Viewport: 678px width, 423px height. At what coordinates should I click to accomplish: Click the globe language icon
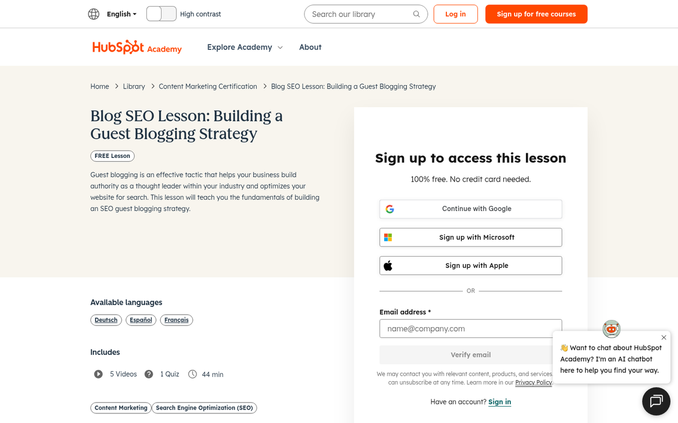[x=94, y=14]
